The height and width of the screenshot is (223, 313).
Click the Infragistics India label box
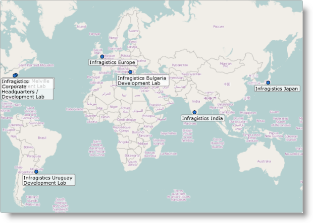[x=202, y=118]
